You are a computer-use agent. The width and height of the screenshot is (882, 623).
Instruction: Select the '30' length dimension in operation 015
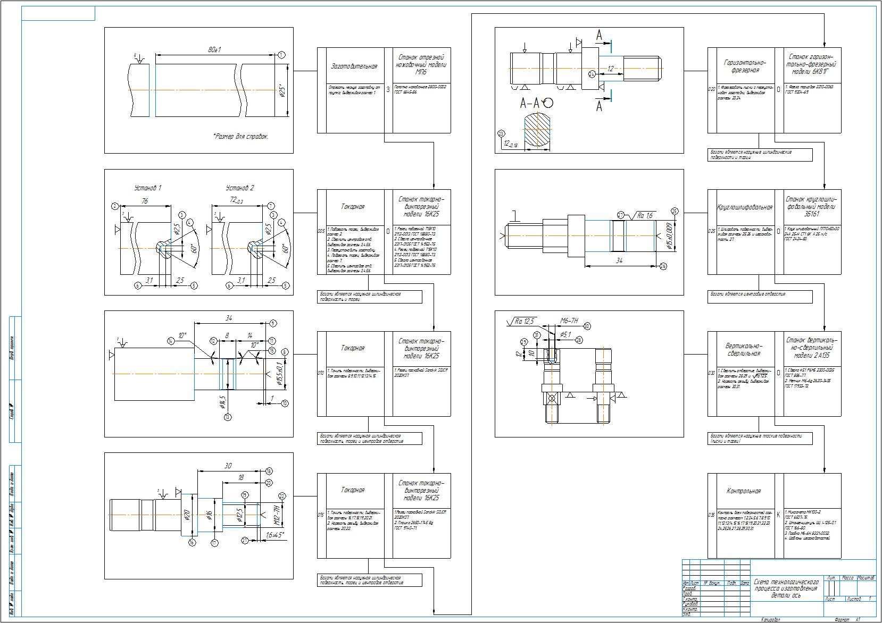click(228, 465)
